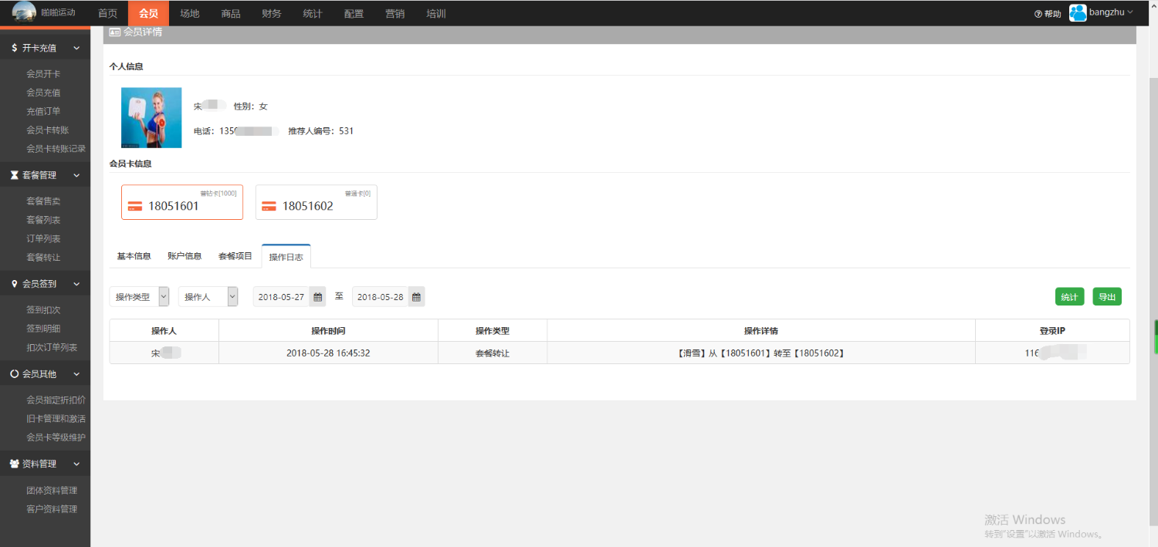Click the card icon beside 18051602
The image size is (1158, 547).
pos(269,206)
